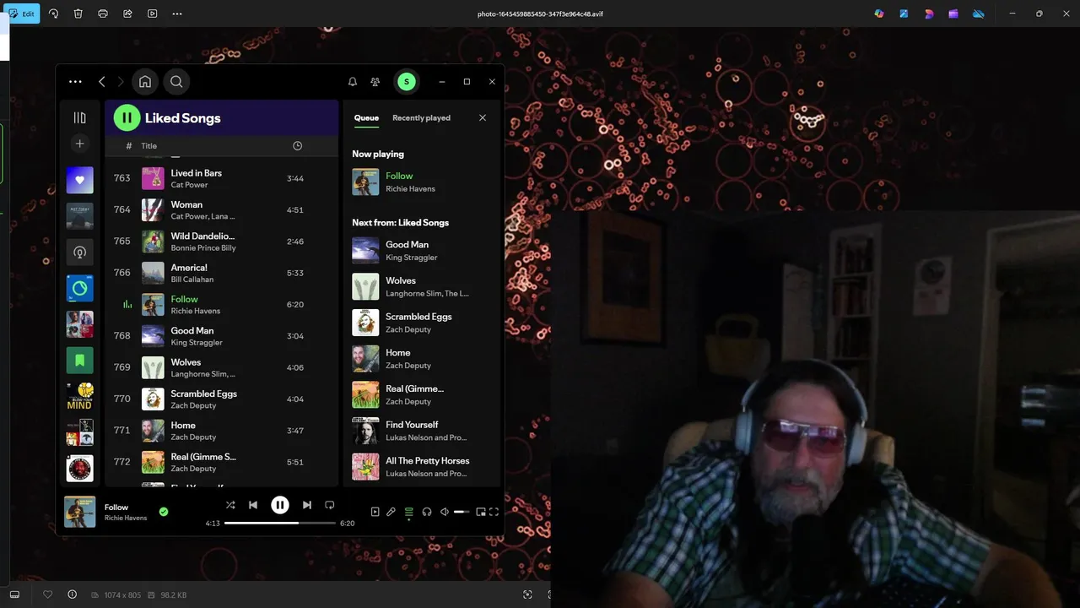Adjust the Spotify volume slider
The width and height of the screenshot is (1080, 608).
[x=462, y=512]
